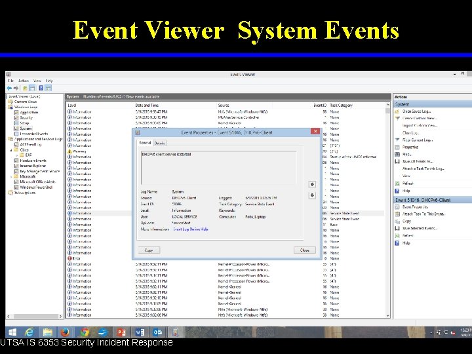Select Custom Views in console tree
Viewport: 472px width, 354px height.
click(26, 102)
